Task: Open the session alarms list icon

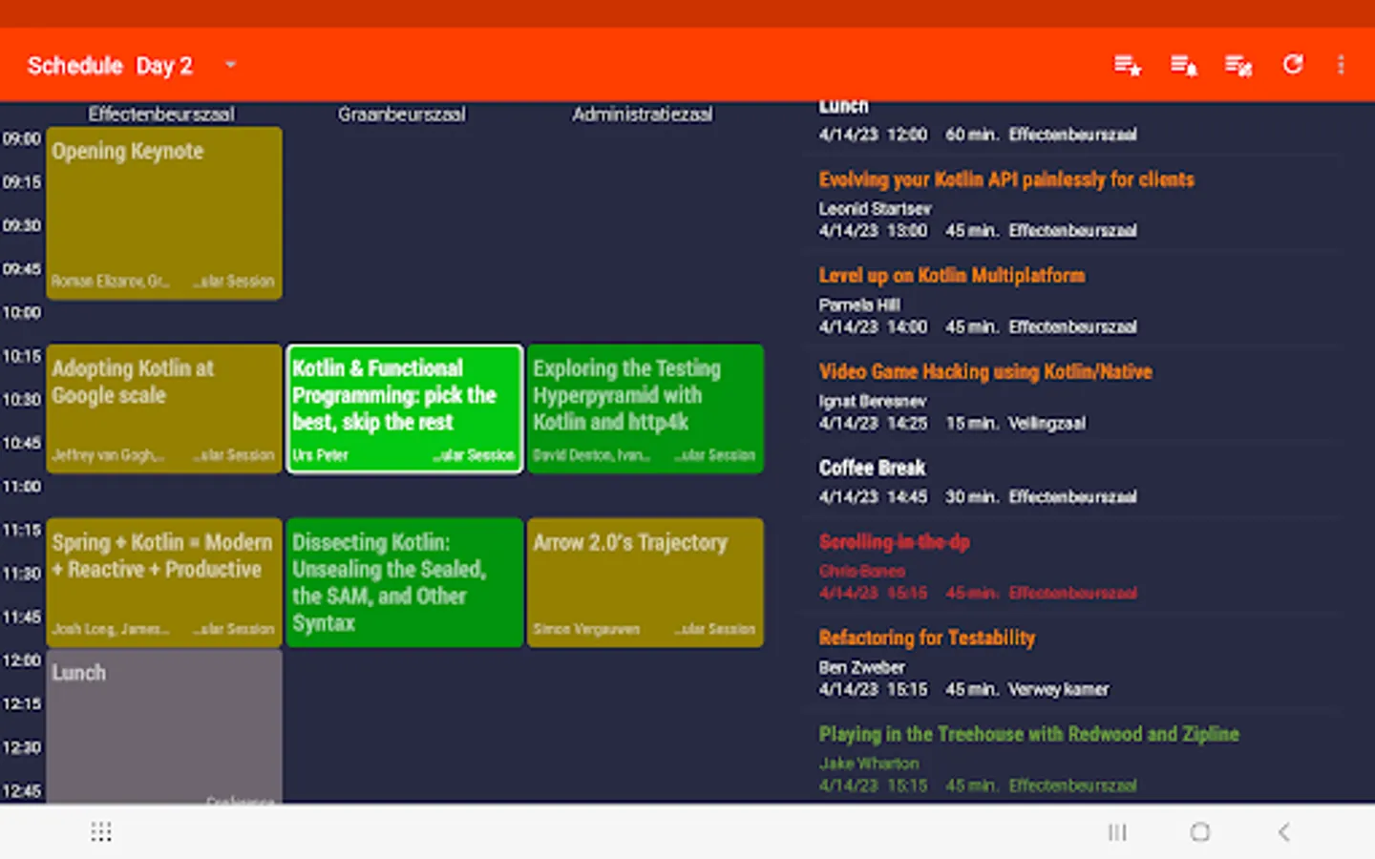Action: tap(1184, 65)
